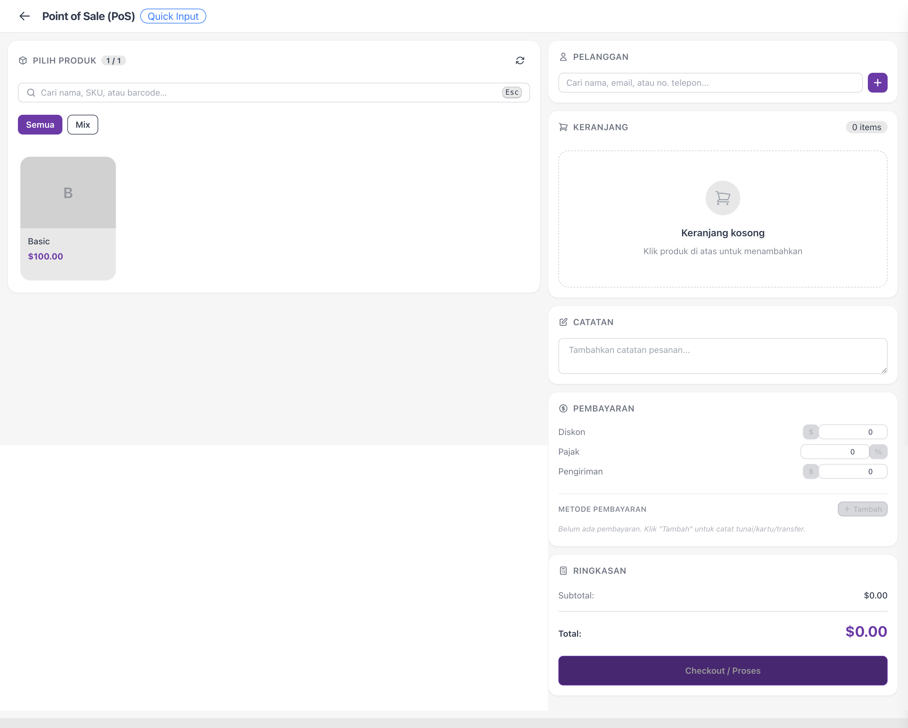Viewport: 908px width, 728px height.
Task: Add the Basic product to cart
Action: tap(68, 218)
